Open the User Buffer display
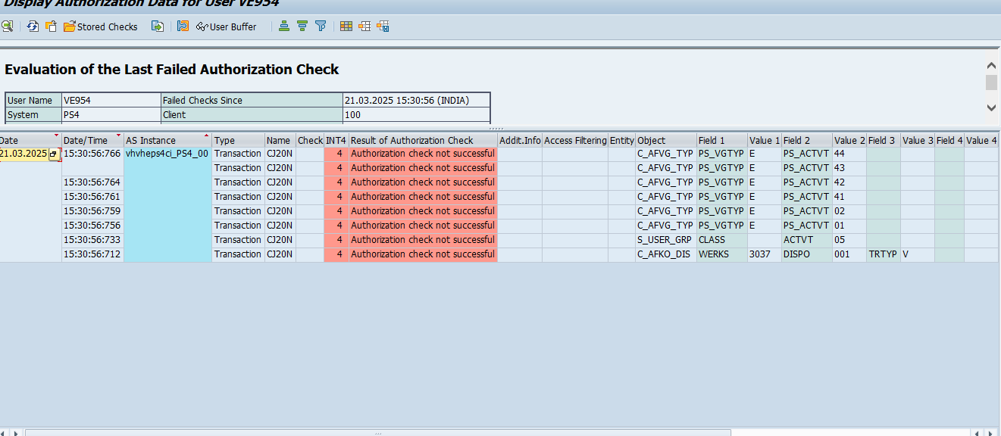 point(226,26)
